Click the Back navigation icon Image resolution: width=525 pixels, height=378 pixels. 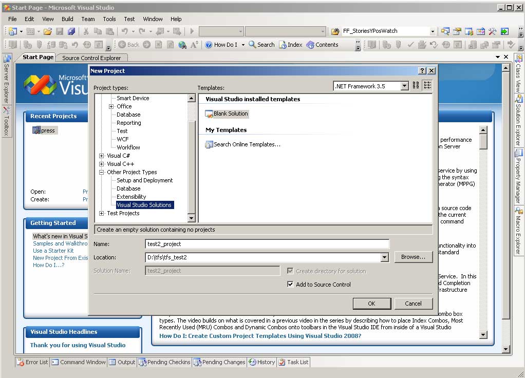122,45
